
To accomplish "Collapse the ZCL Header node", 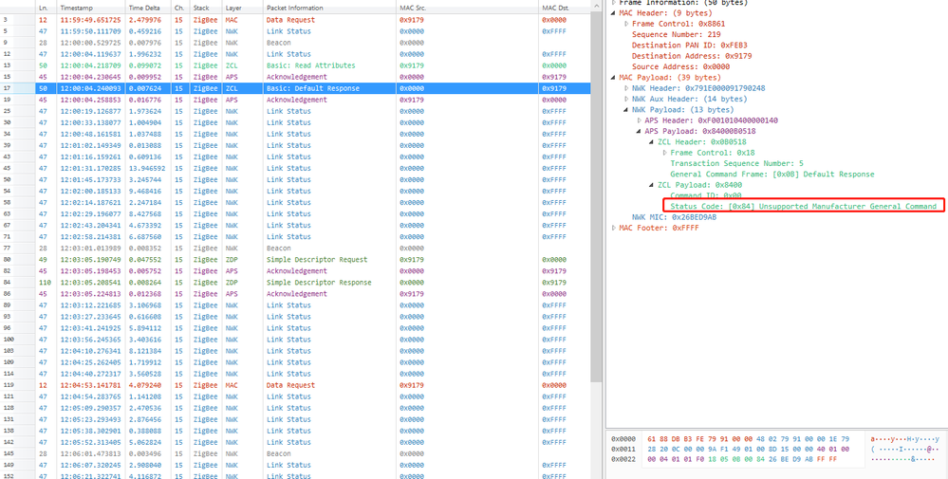I will click(x=652, y=142).
